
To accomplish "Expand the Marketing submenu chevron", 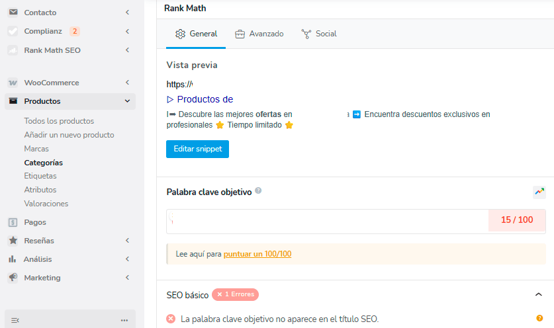I will coord(127,278).
